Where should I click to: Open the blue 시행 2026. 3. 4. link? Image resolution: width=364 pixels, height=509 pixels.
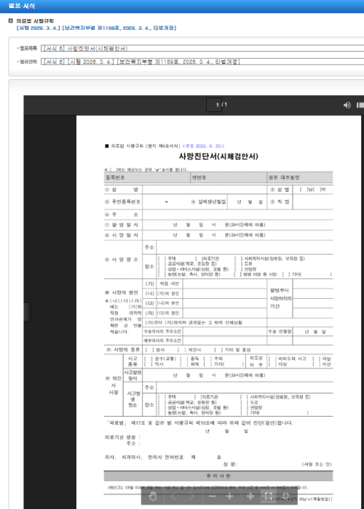tap(96, 28)
